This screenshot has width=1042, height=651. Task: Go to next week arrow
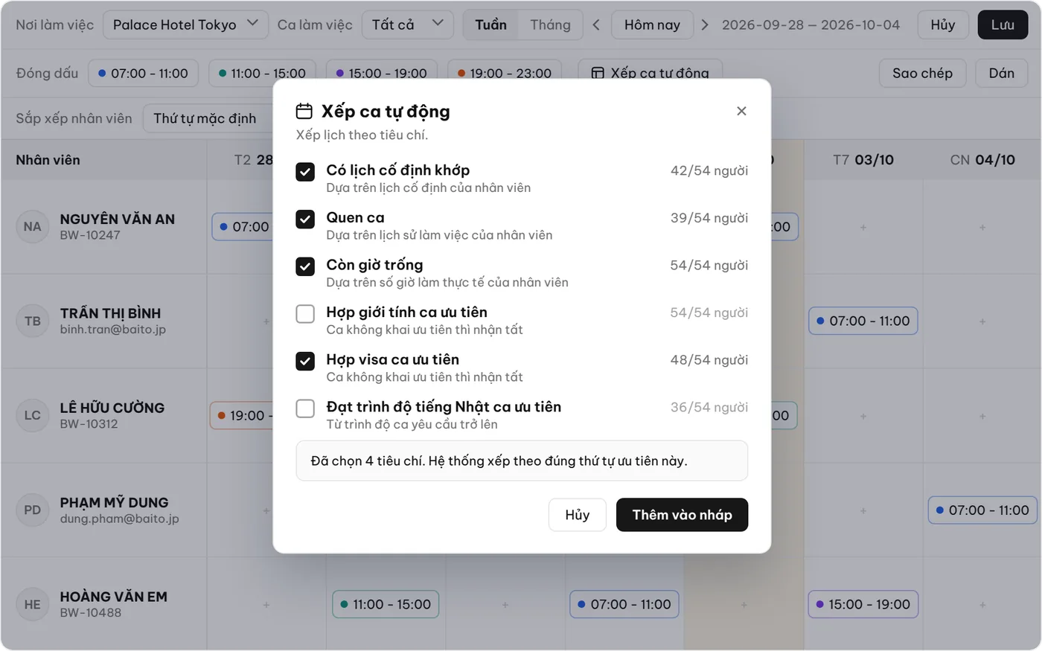point(705,25)
